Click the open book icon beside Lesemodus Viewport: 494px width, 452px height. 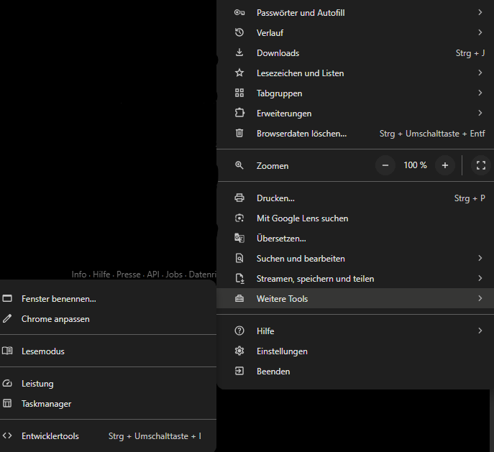pos(7,351)
